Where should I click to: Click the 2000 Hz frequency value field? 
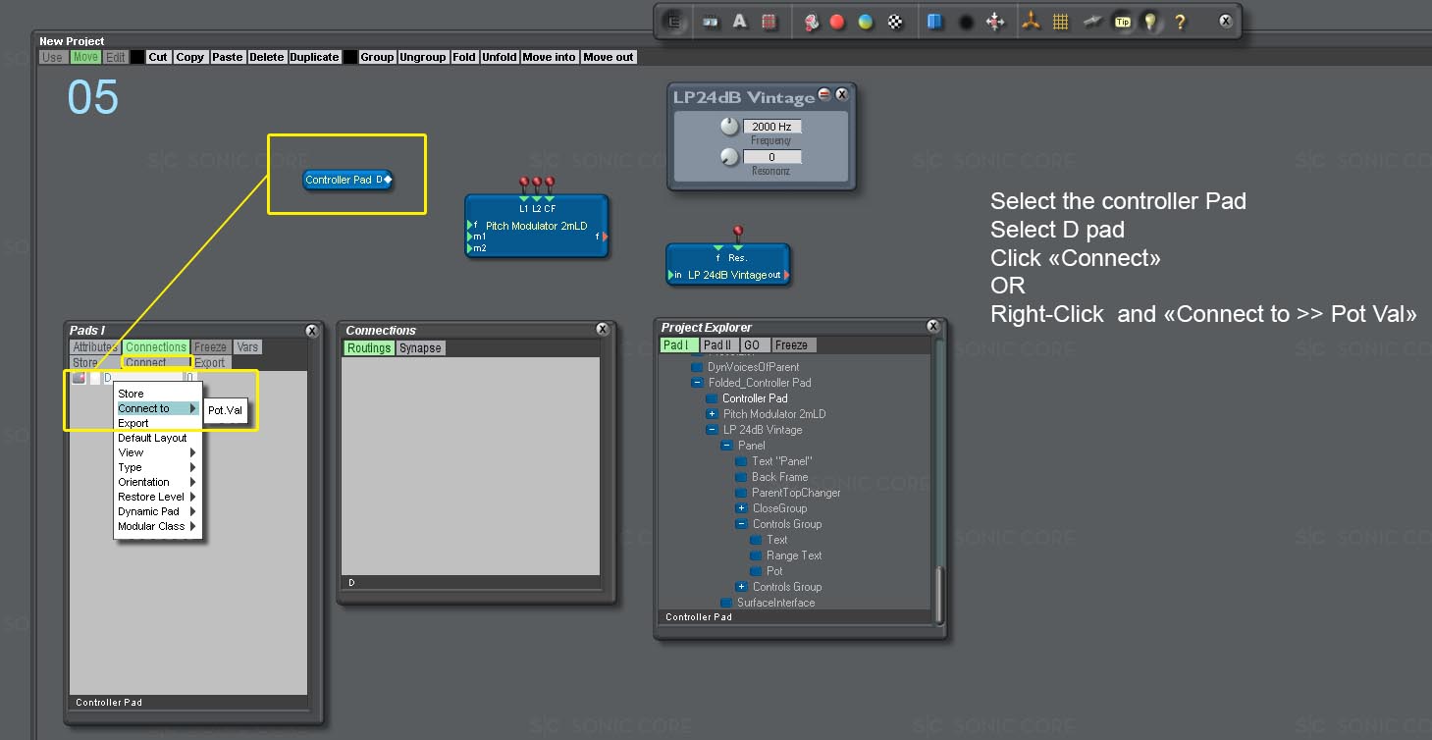[774, 126]
